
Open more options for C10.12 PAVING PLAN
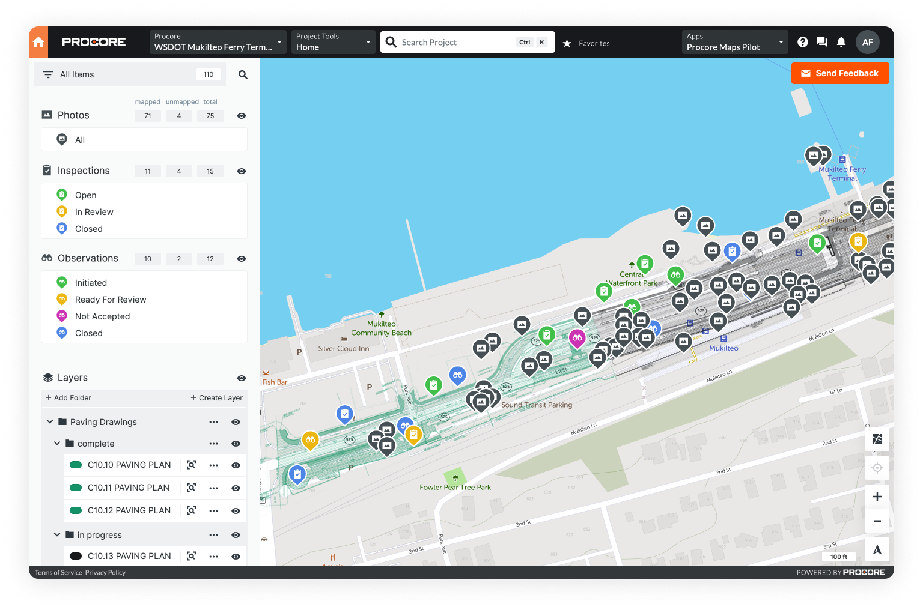[x=213, y=510]
